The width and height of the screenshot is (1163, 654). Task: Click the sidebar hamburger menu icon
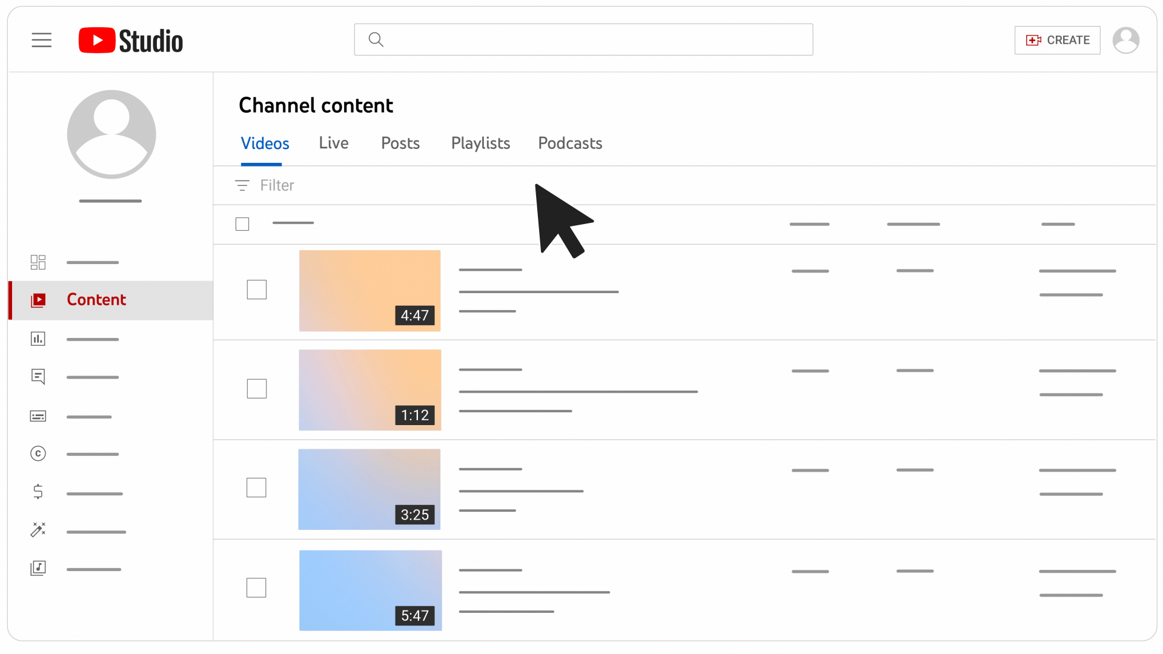42,40
